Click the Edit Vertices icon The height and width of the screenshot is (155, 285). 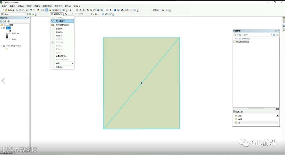click(x=92, y=14)
